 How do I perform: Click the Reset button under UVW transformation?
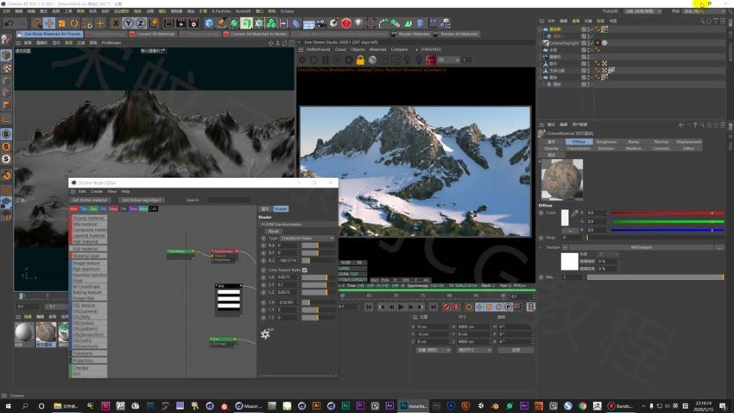point(274,232)
